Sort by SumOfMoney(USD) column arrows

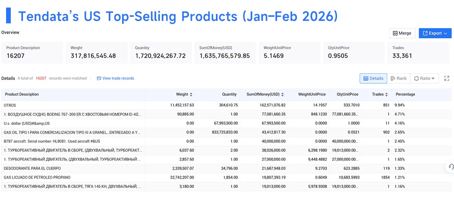pos(282,94)
